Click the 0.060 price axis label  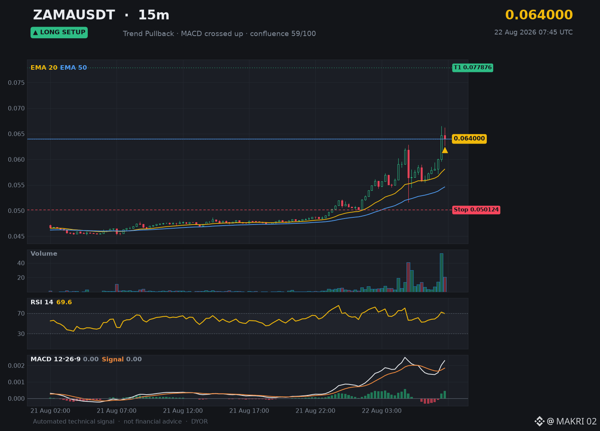tap(16, 160)
